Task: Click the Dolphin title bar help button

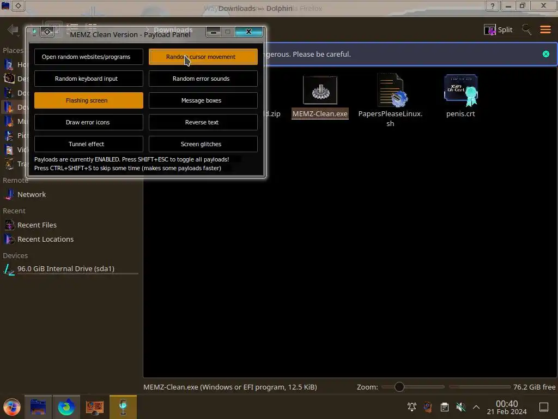Action: [493, 5]
